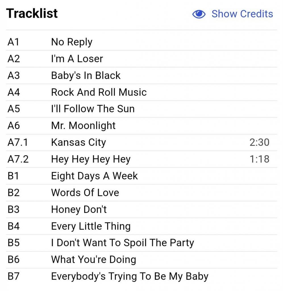
Task: Click I'll Follow The Sun track
Action: (93, 109)
